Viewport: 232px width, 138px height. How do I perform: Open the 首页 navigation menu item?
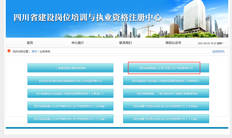point(30,43)
